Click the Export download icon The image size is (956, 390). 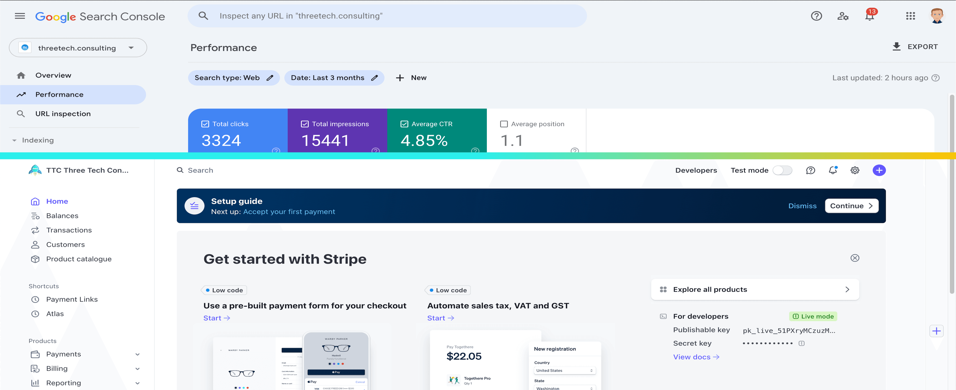click(896, 46)
